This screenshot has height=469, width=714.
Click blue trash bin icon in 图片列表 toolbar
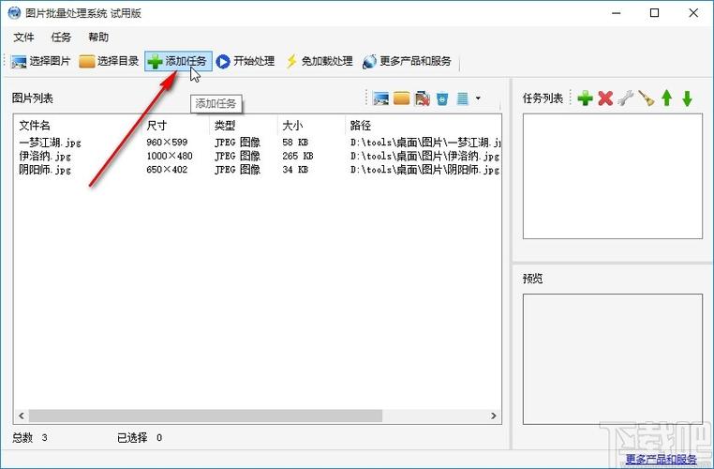click(442, 98)
